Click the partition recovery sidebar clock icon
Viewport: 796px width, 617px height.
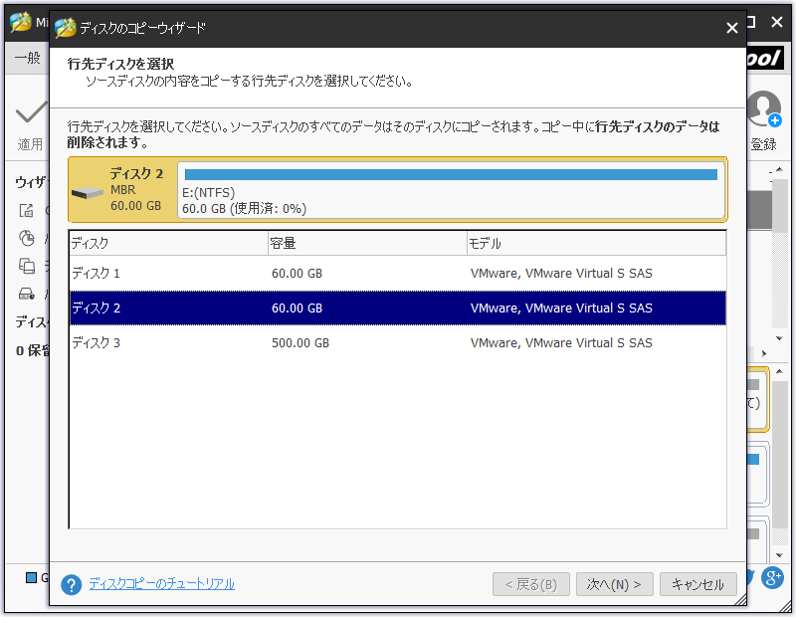coord(27,238)
